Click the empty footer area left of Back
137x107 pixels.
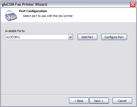click(x=35, y=101)
